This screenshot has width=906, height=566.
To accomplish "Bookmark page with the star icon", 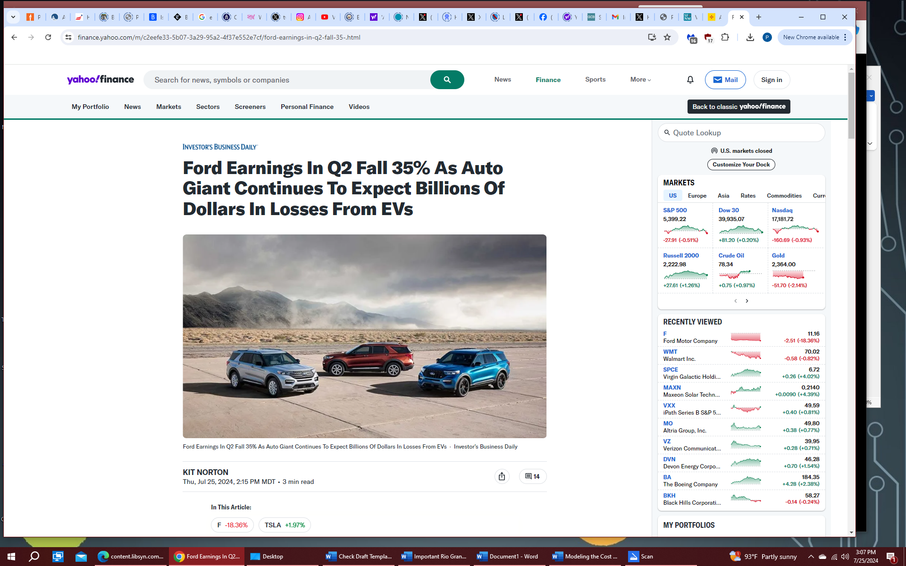I will click(667, 37).
